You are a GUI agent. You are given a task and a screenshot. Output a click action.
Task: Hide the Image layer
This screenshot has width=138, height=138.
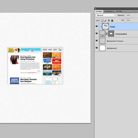[x=97, y=26]
